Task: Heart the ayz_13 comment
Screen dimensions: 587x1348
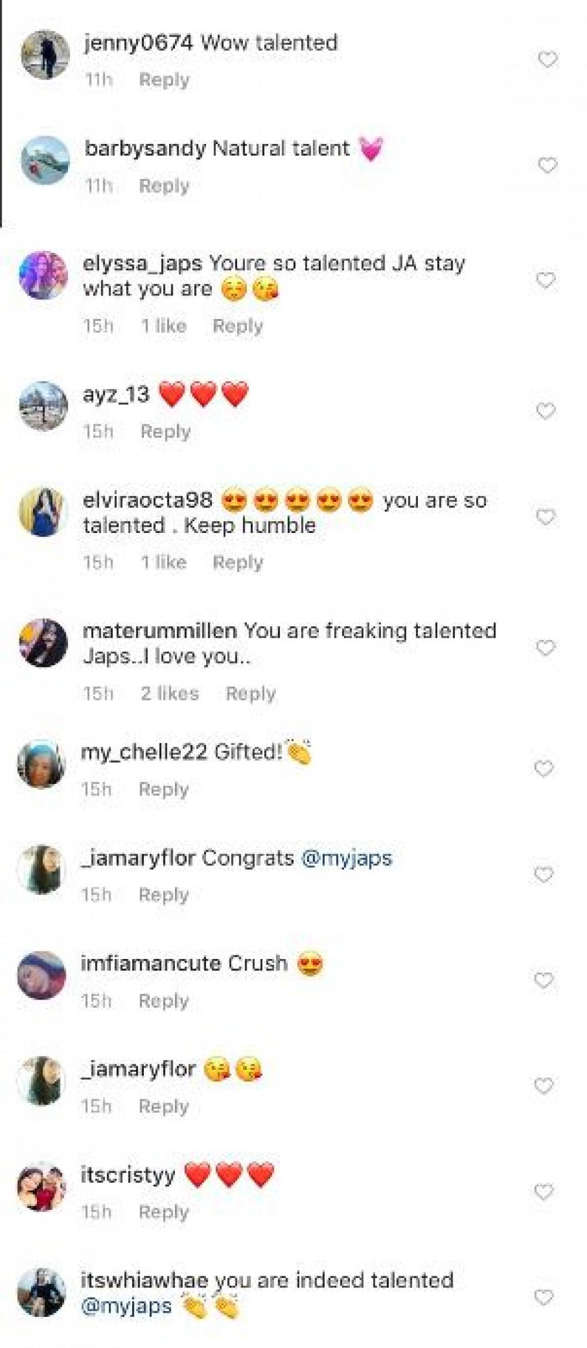Action: (x=546, y=411)
